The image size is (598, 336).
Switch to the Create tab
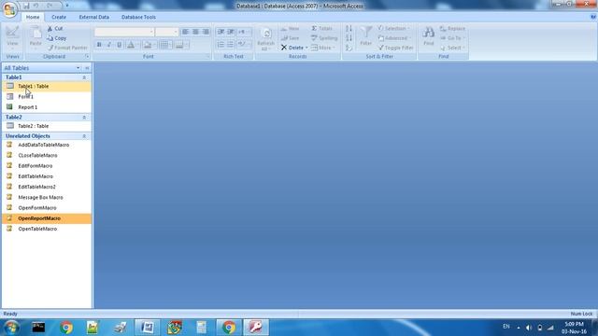tap(59, 17)
